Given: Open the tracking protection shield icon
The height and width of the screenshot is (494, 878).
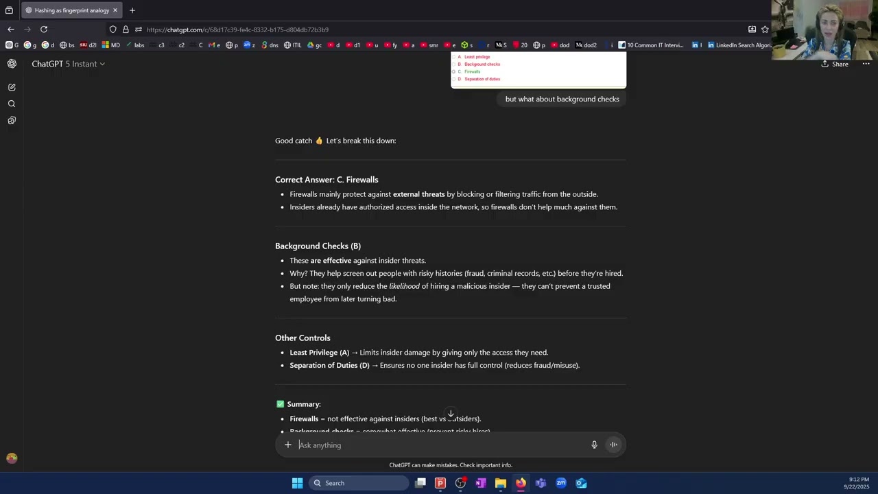Looking at the screenshot, I should coord(113,30).
